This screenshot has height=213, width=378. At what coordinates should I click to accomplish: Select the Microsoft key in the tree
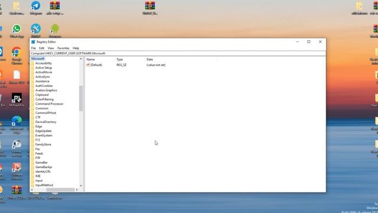(38, 59)
